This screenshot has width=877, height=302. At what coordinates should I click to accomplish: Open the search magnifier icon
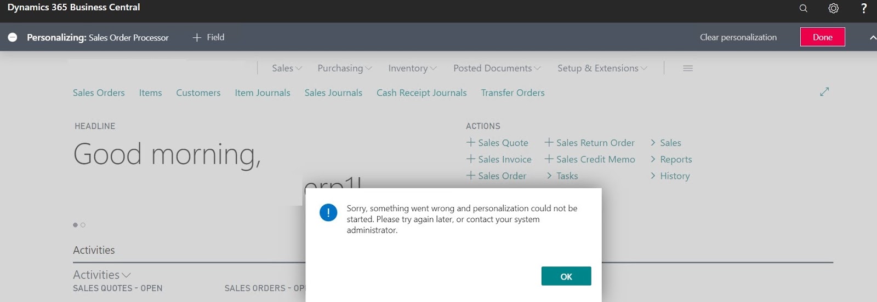point(803,8)
